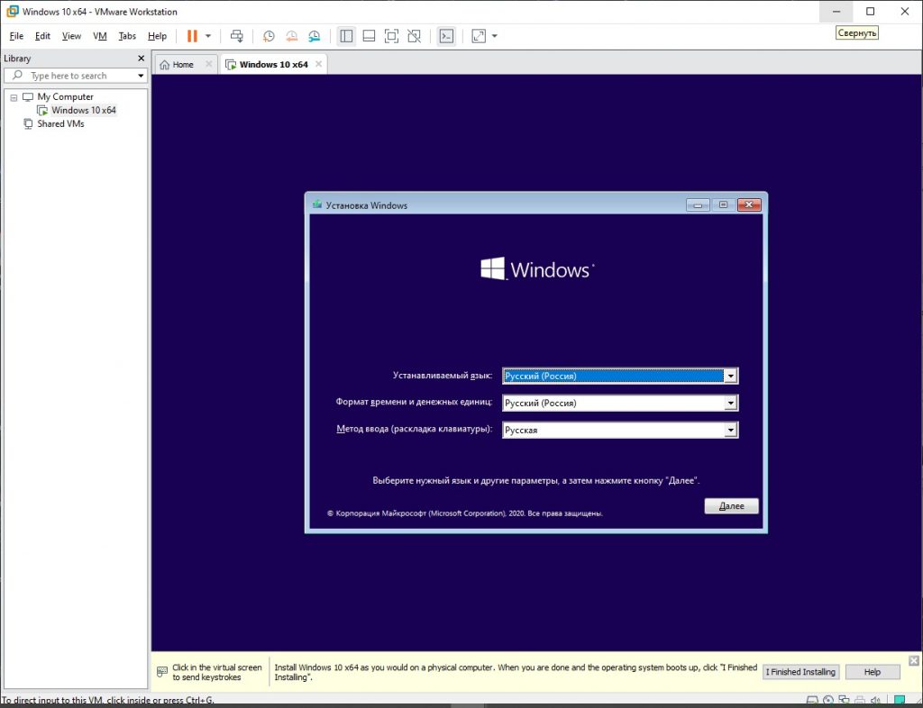
Task: Click the hard disk status bar icon
Action: pyautogui.click(x=812, y=701)
